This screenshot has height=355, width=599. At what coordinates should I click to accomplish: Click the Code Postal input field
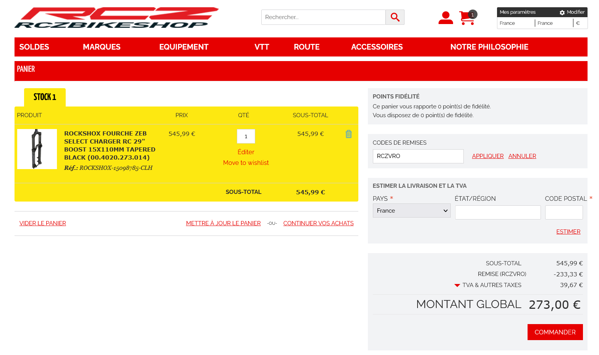563,213
